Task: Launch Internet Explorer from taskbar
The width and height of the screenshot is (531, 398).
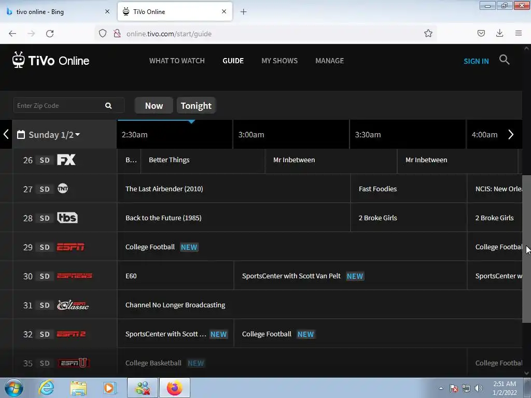Action: point(46,388)
